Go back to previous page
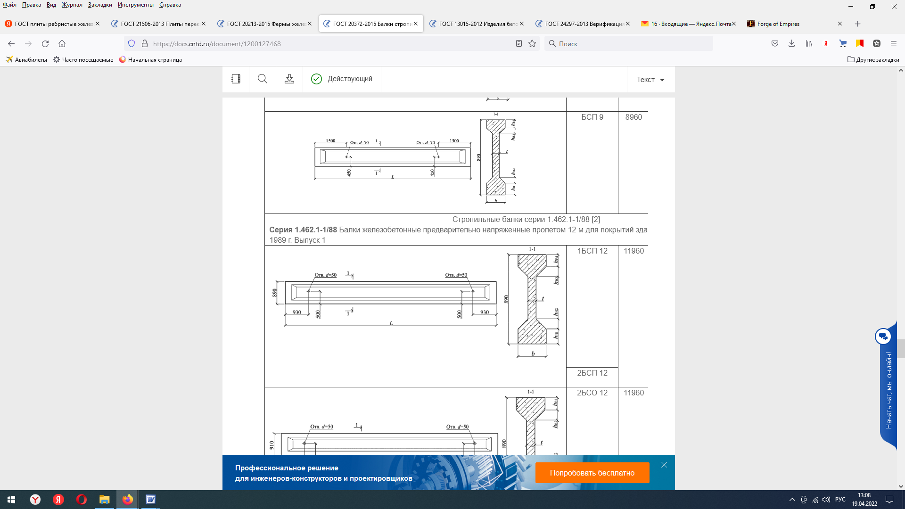This screenshot has height=509, width=905. tap(11, 44)
